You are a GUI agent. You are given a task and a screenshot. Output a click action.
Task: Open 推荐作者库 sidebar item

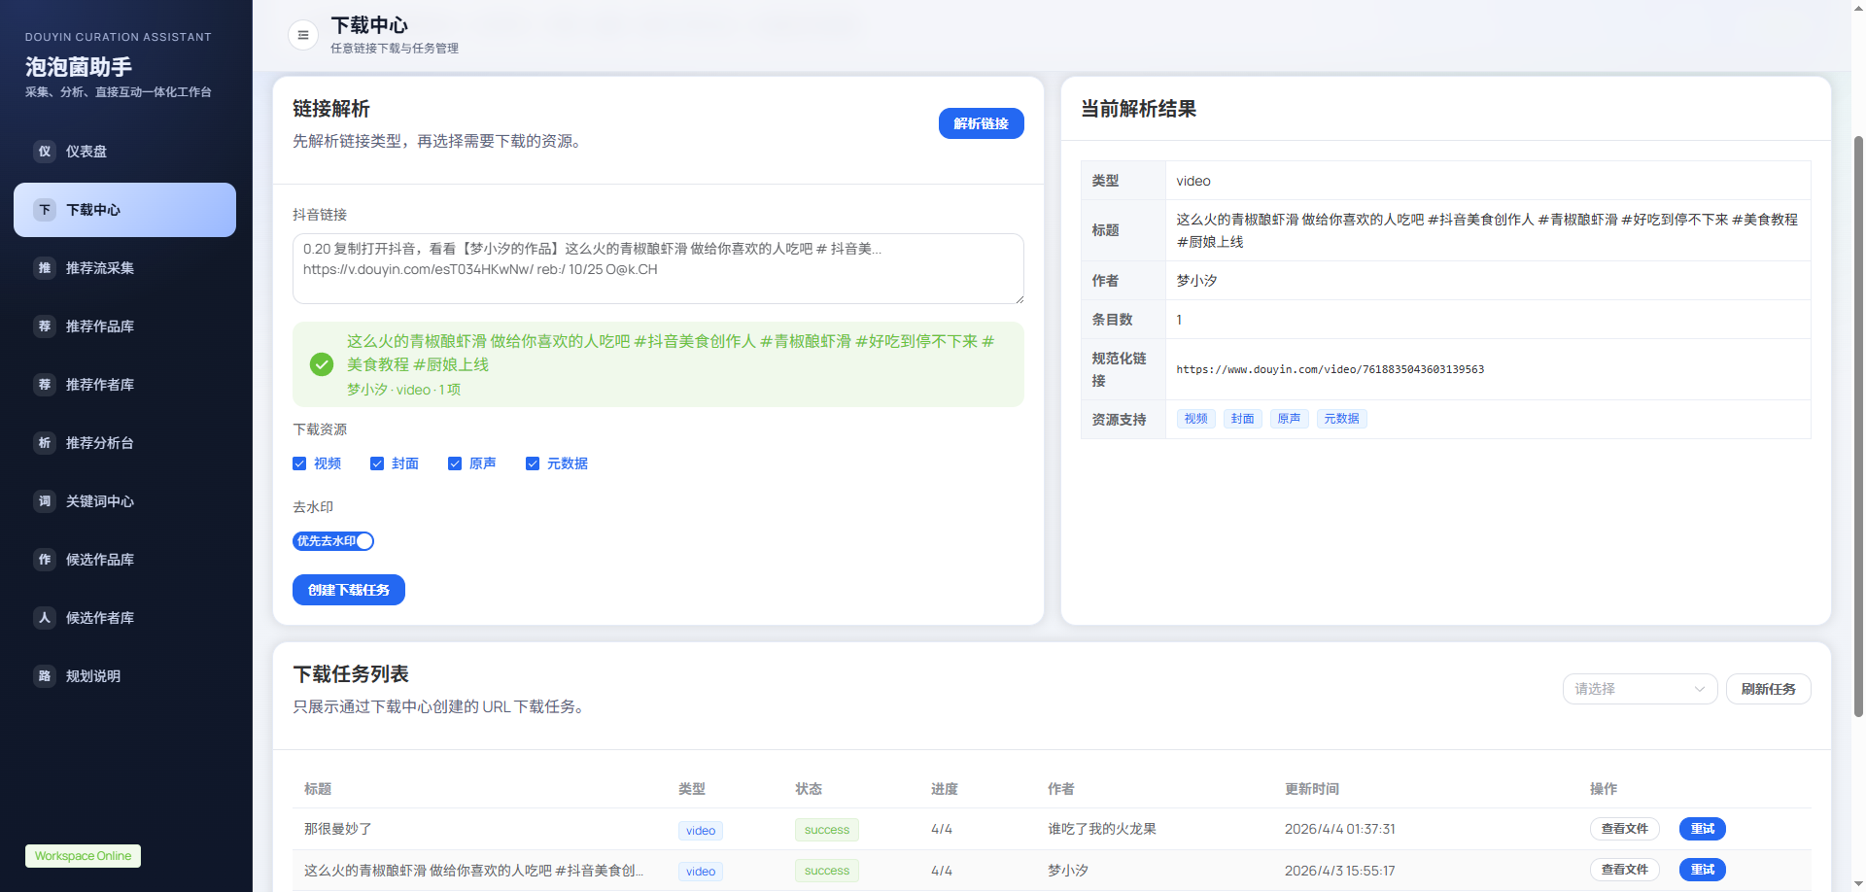(x=124, y=385)
